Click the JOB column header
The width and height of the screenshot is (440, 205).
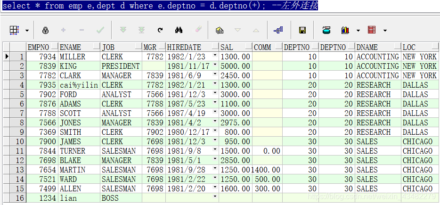click(x=121, y=47)
